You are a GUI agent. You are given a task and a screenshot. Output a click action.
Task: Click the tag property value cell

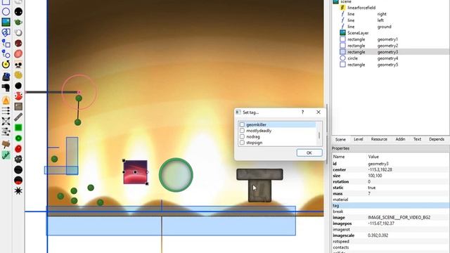408,206
